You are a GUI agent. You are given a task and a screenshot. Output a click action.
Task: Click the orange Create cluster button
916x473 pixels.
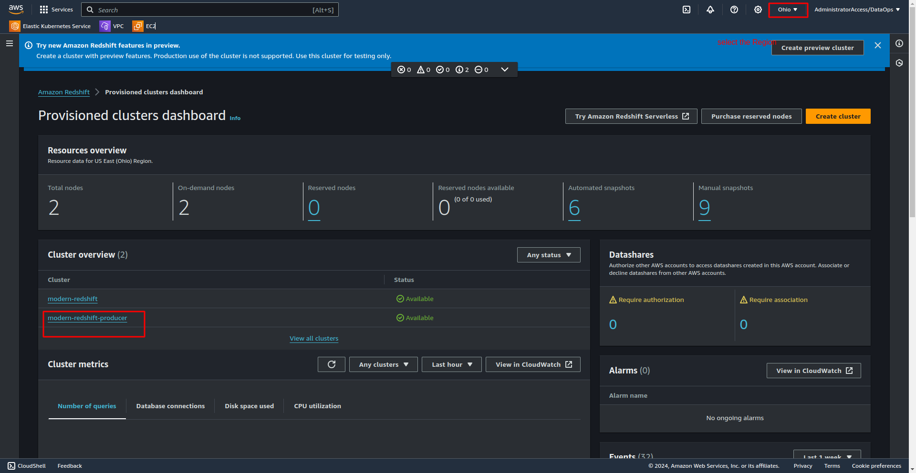838,116
